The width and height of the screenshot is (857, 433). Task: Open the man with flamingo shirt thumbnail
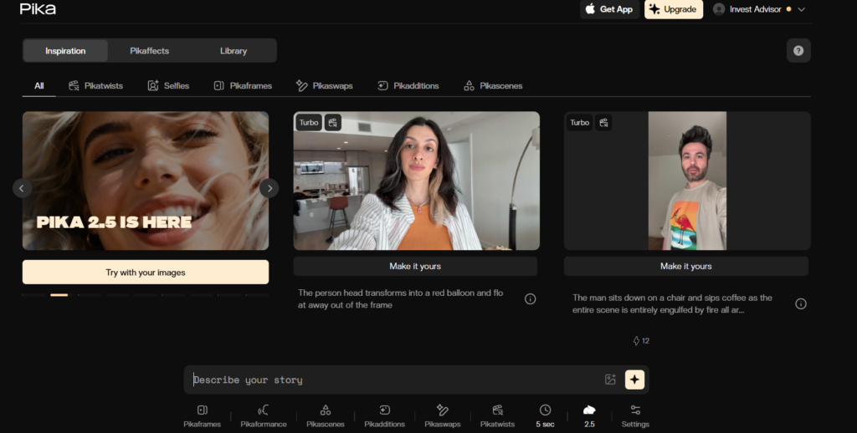(687, 181)
